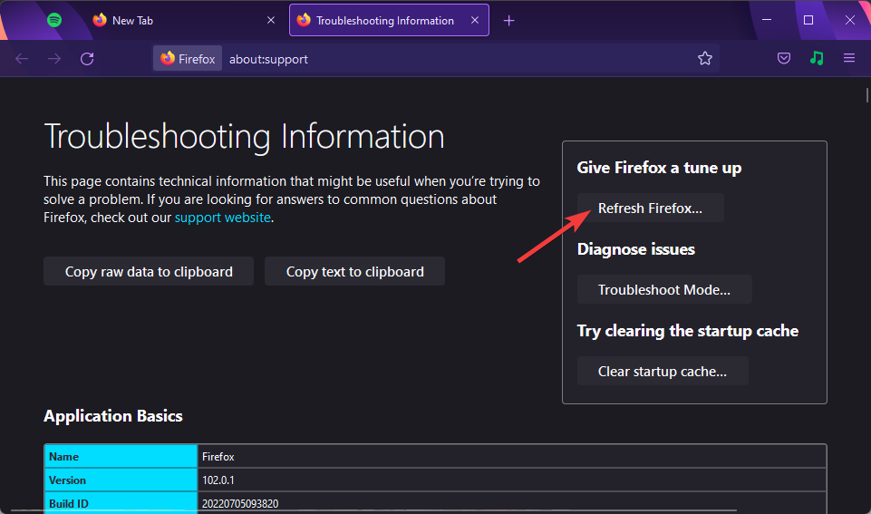
Task: Go forward one page
Action: pyautogui.click(x=54, y=59)
